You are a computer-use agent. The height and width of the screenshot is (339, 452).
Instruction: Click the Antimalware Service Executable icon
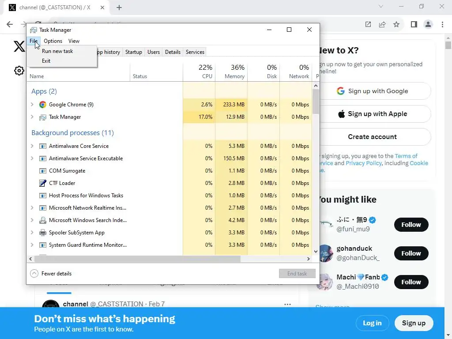43,158
